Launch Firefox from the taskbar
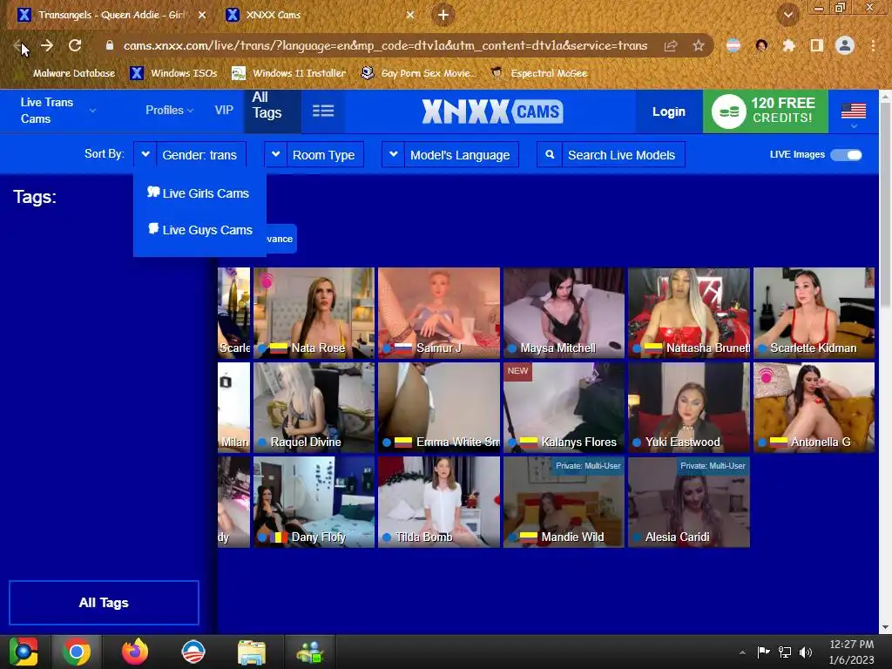Viewport: 892px width, 669px height. (x=135, y=652)
